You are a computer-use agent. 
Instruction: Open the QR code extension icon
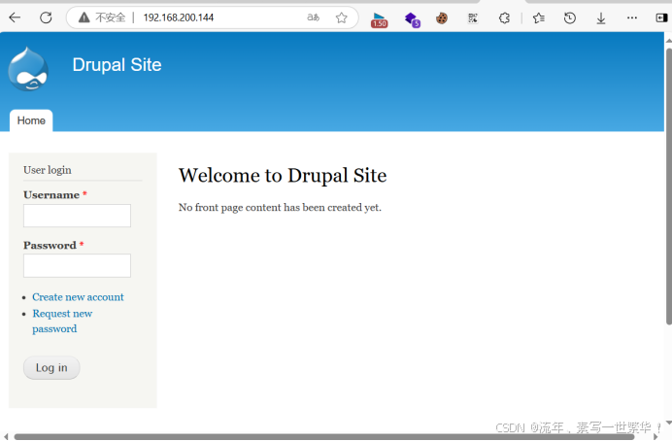473,18
